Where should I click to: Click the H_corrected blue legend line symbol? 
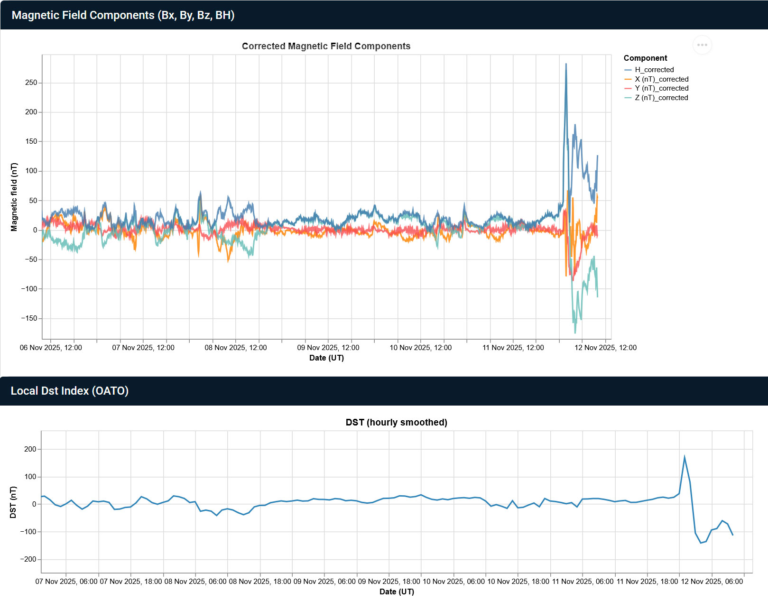628,70
